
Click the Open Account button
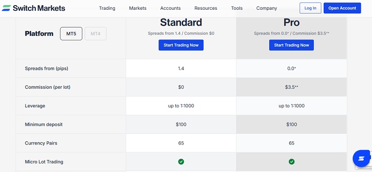click(342, 8)
